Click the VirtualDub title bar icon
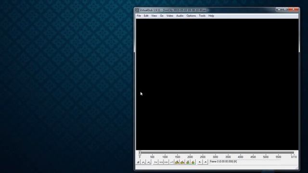308x173 pixels. pyautogui.click(x=137, y=10)
